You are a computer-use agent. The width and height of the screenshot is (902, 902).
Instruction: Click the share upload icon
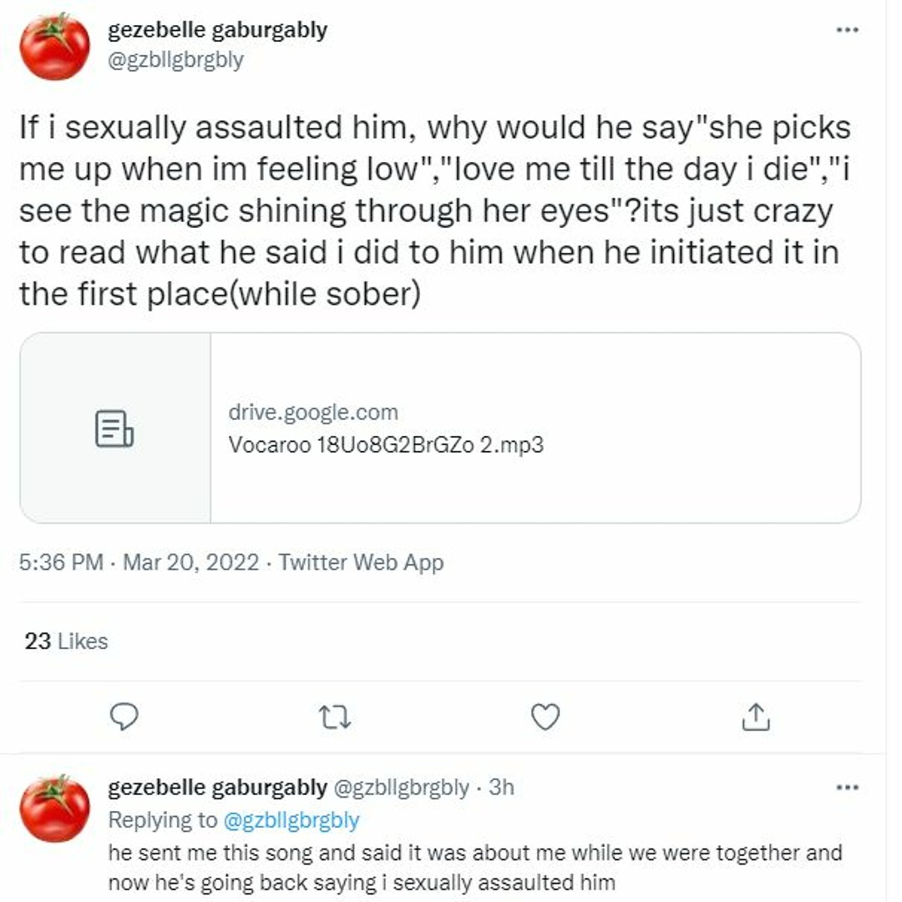point(755,717)
